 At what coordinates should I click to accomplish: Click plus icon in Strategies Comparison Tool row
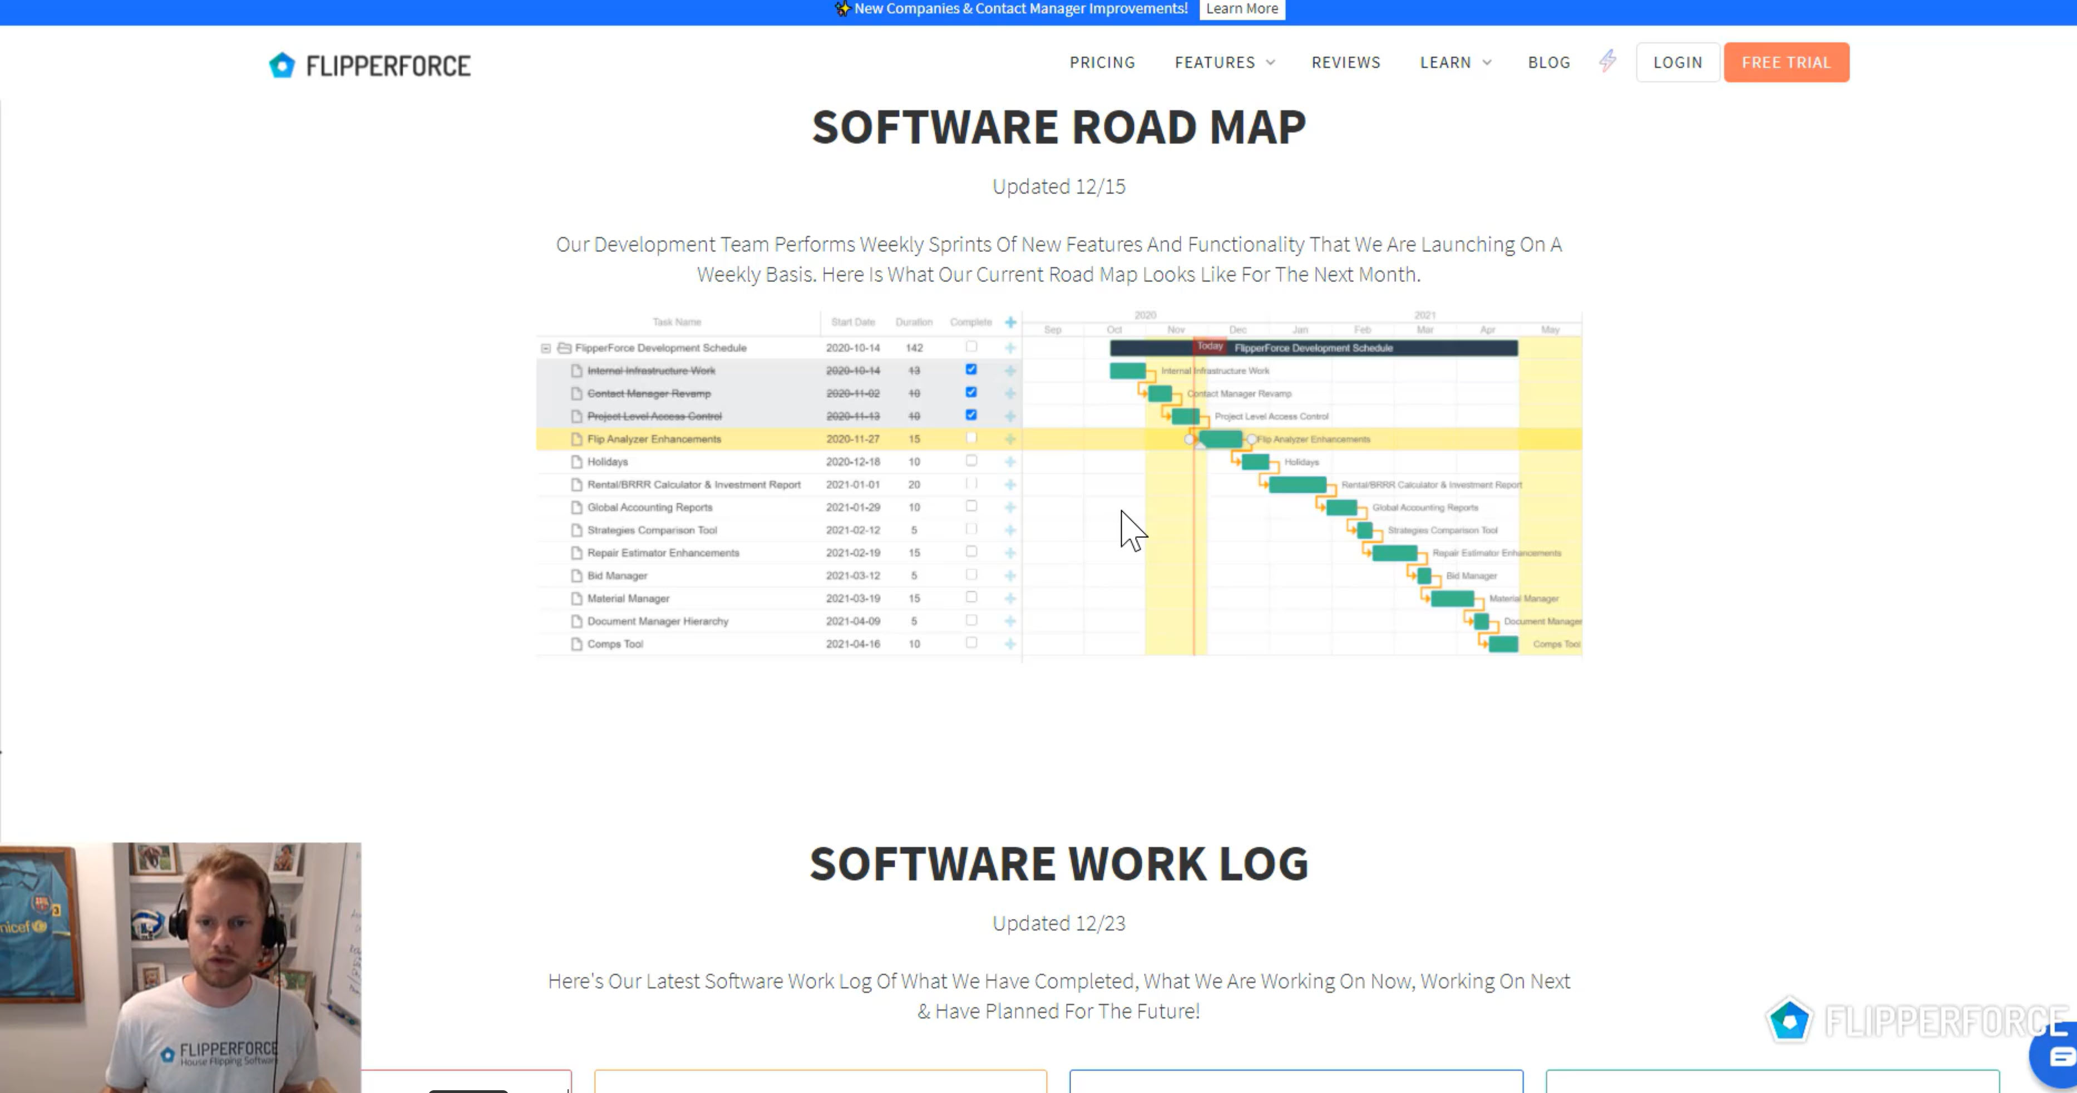point(1010,530)
